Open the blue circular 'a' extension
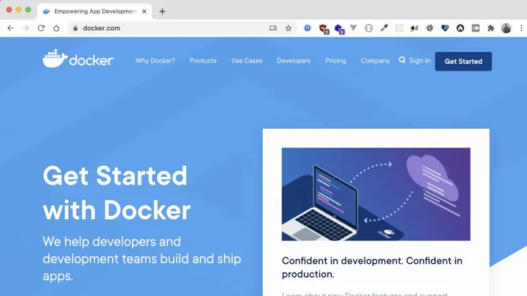This screenshot has width=527, height=296. (307, 28)
